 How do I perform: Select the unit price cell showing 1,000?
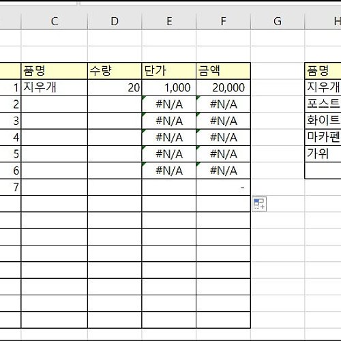click(x=169, y=87)
